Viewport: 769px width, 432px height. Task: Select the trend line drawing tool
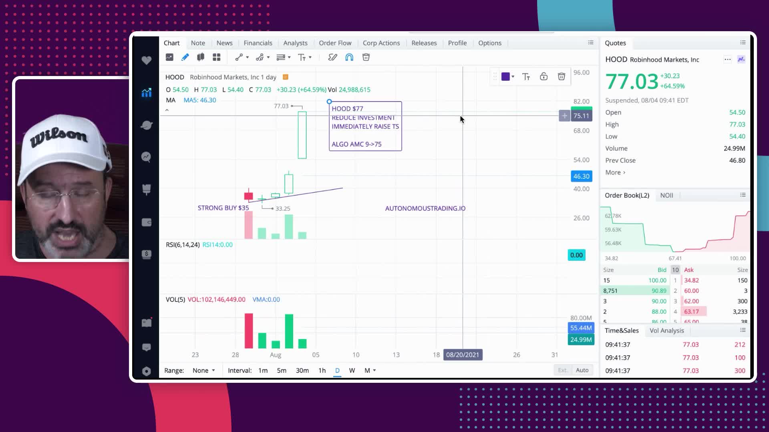[x=239, y=57]
